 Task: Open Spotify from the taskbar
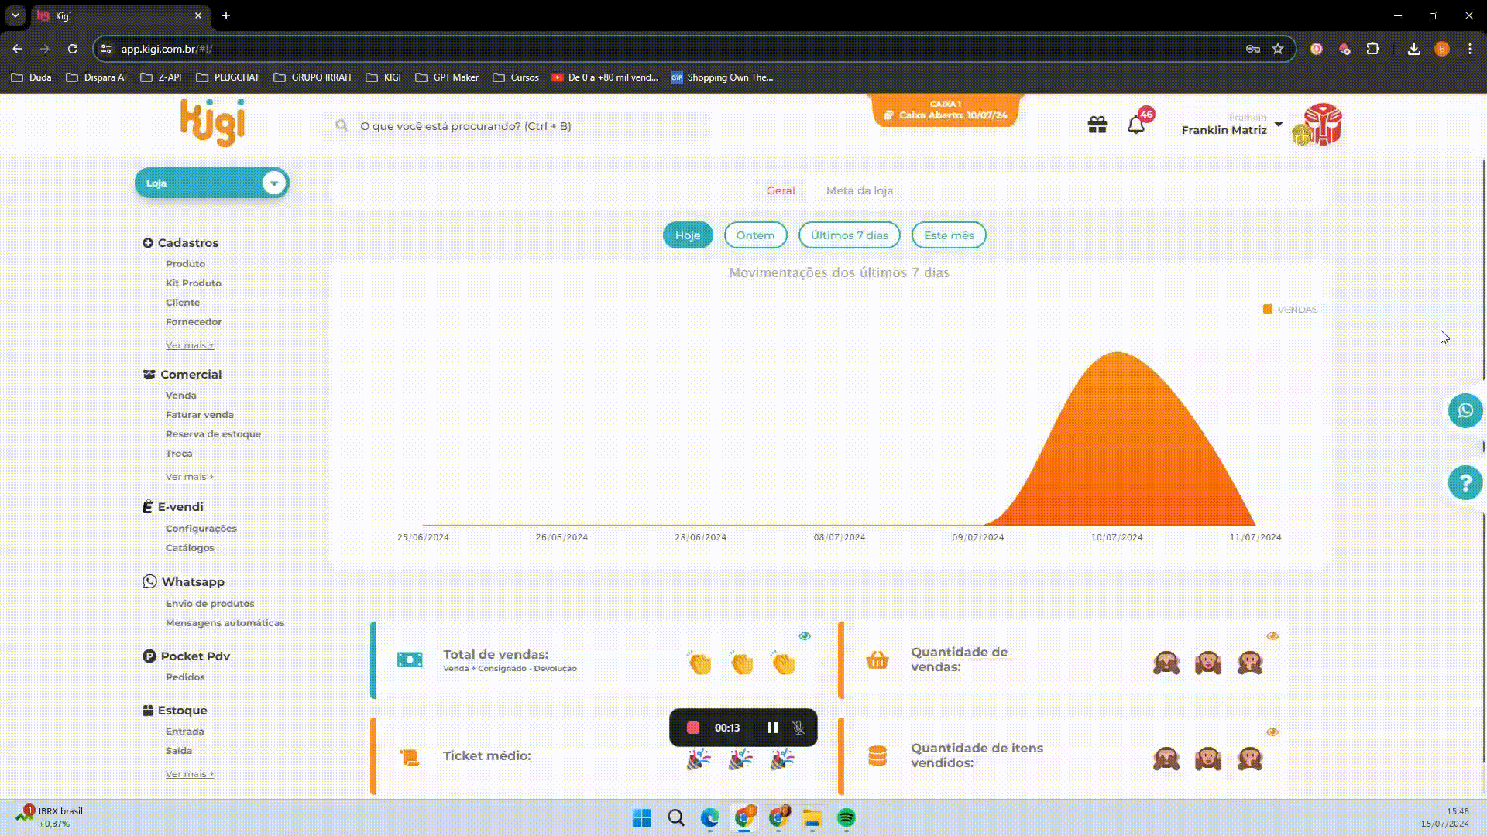click(x=846, y=818)
